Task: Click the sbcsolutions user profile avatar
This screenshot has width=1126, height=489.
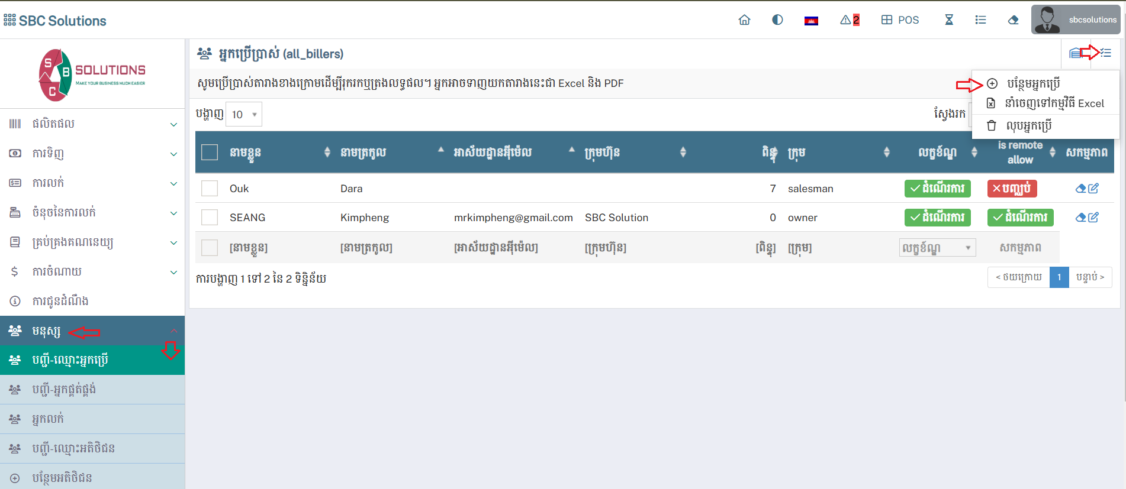Action: [x=1047, y=20]
